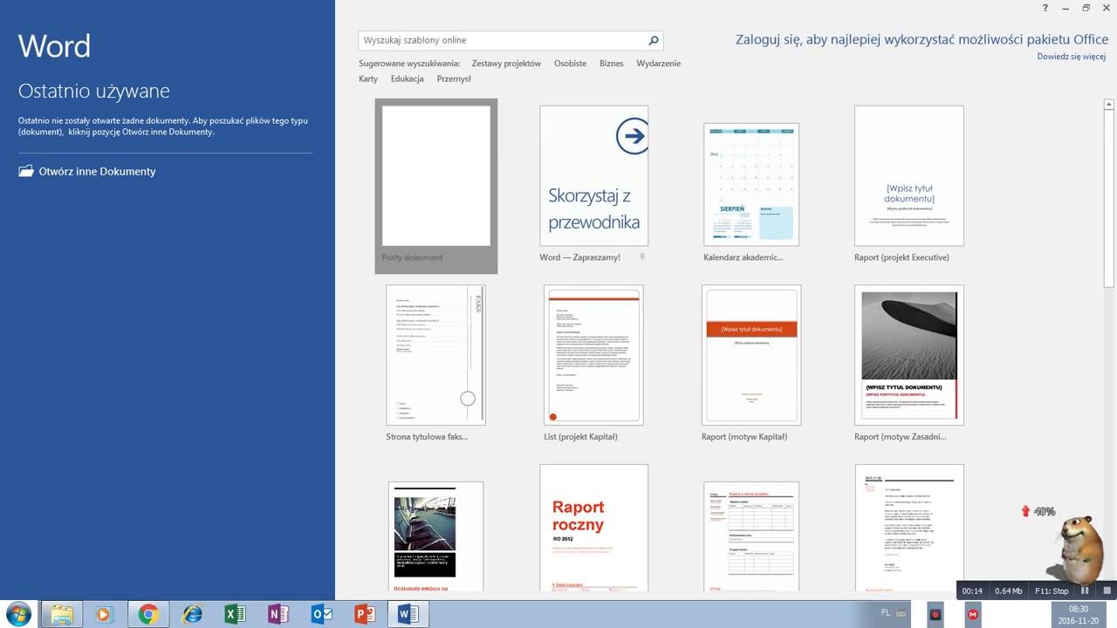Open the Word — Zapraszamy! tour template
Image resolution: width=1117 pixels, height=628 pixels.
(593, 176)
